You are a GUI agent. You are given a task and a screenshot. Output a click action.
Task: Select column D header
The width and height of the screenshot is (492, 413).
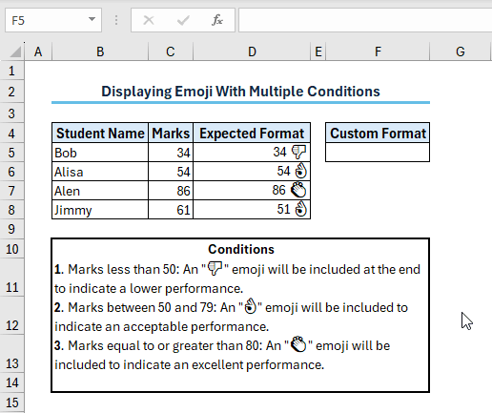pyautogui.click(x=252, y=52)
